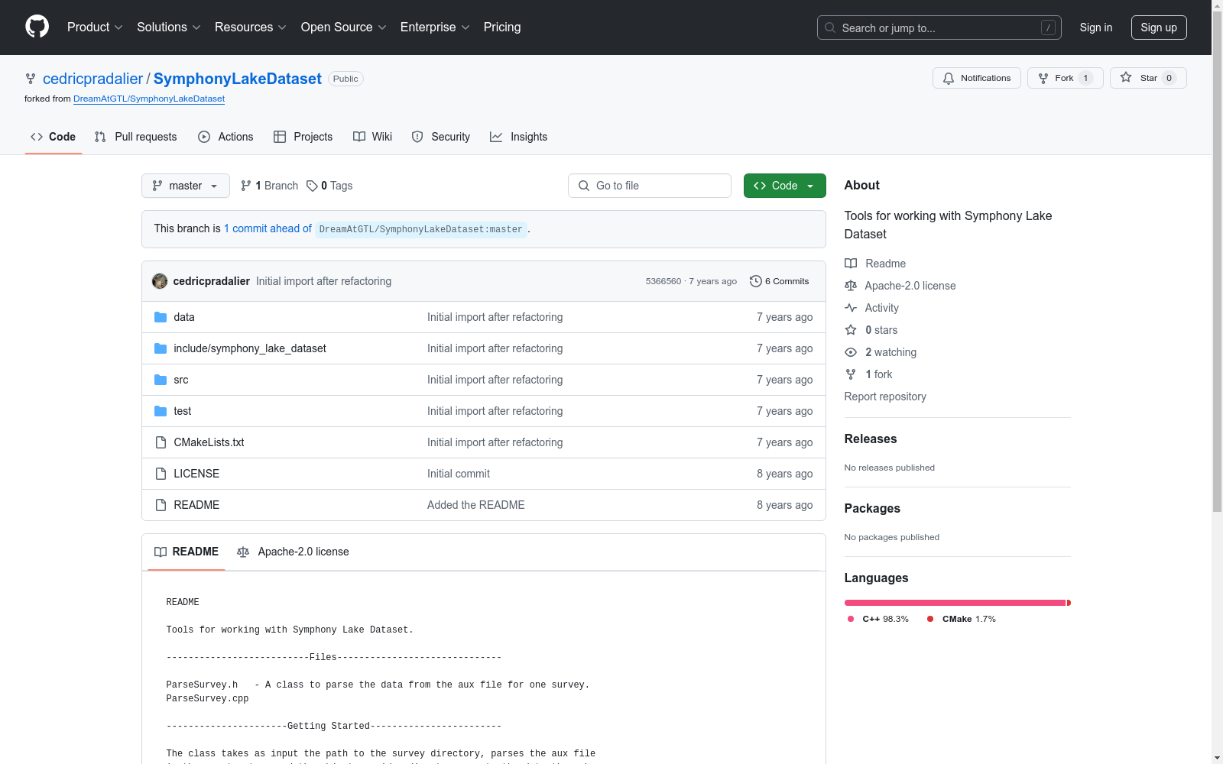Click cedricpradalier avatar in commit row
The width and height of the screenshot is (1223, 764).
pos(160,281)
